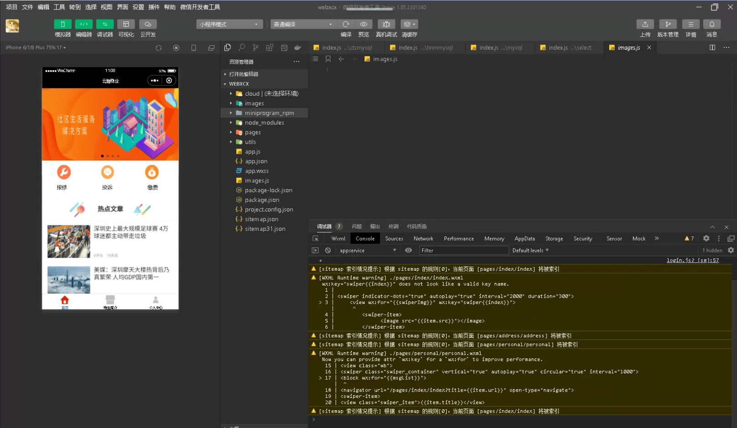This screenshot has height=428, width=737.
Task: Open Cloud Development (云开发) panel
Action: [148, 24]
